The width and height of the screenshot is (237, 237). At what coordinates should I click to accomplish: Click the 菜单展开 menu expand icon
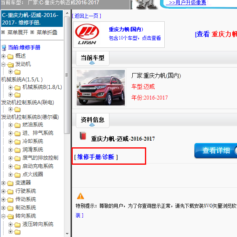click(3, 32)
